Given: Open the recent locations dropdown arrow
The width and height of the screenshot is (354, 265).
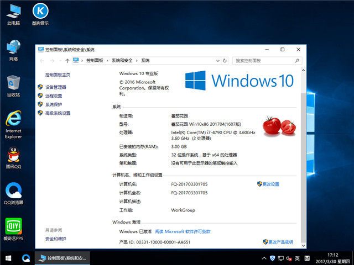Looking at the screenshot, I should [60, 61].
